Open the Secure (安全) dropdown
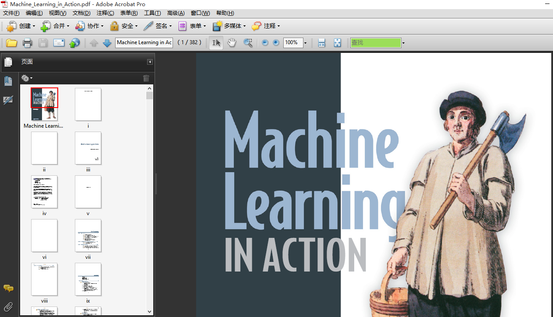 [x=123, y=26]
